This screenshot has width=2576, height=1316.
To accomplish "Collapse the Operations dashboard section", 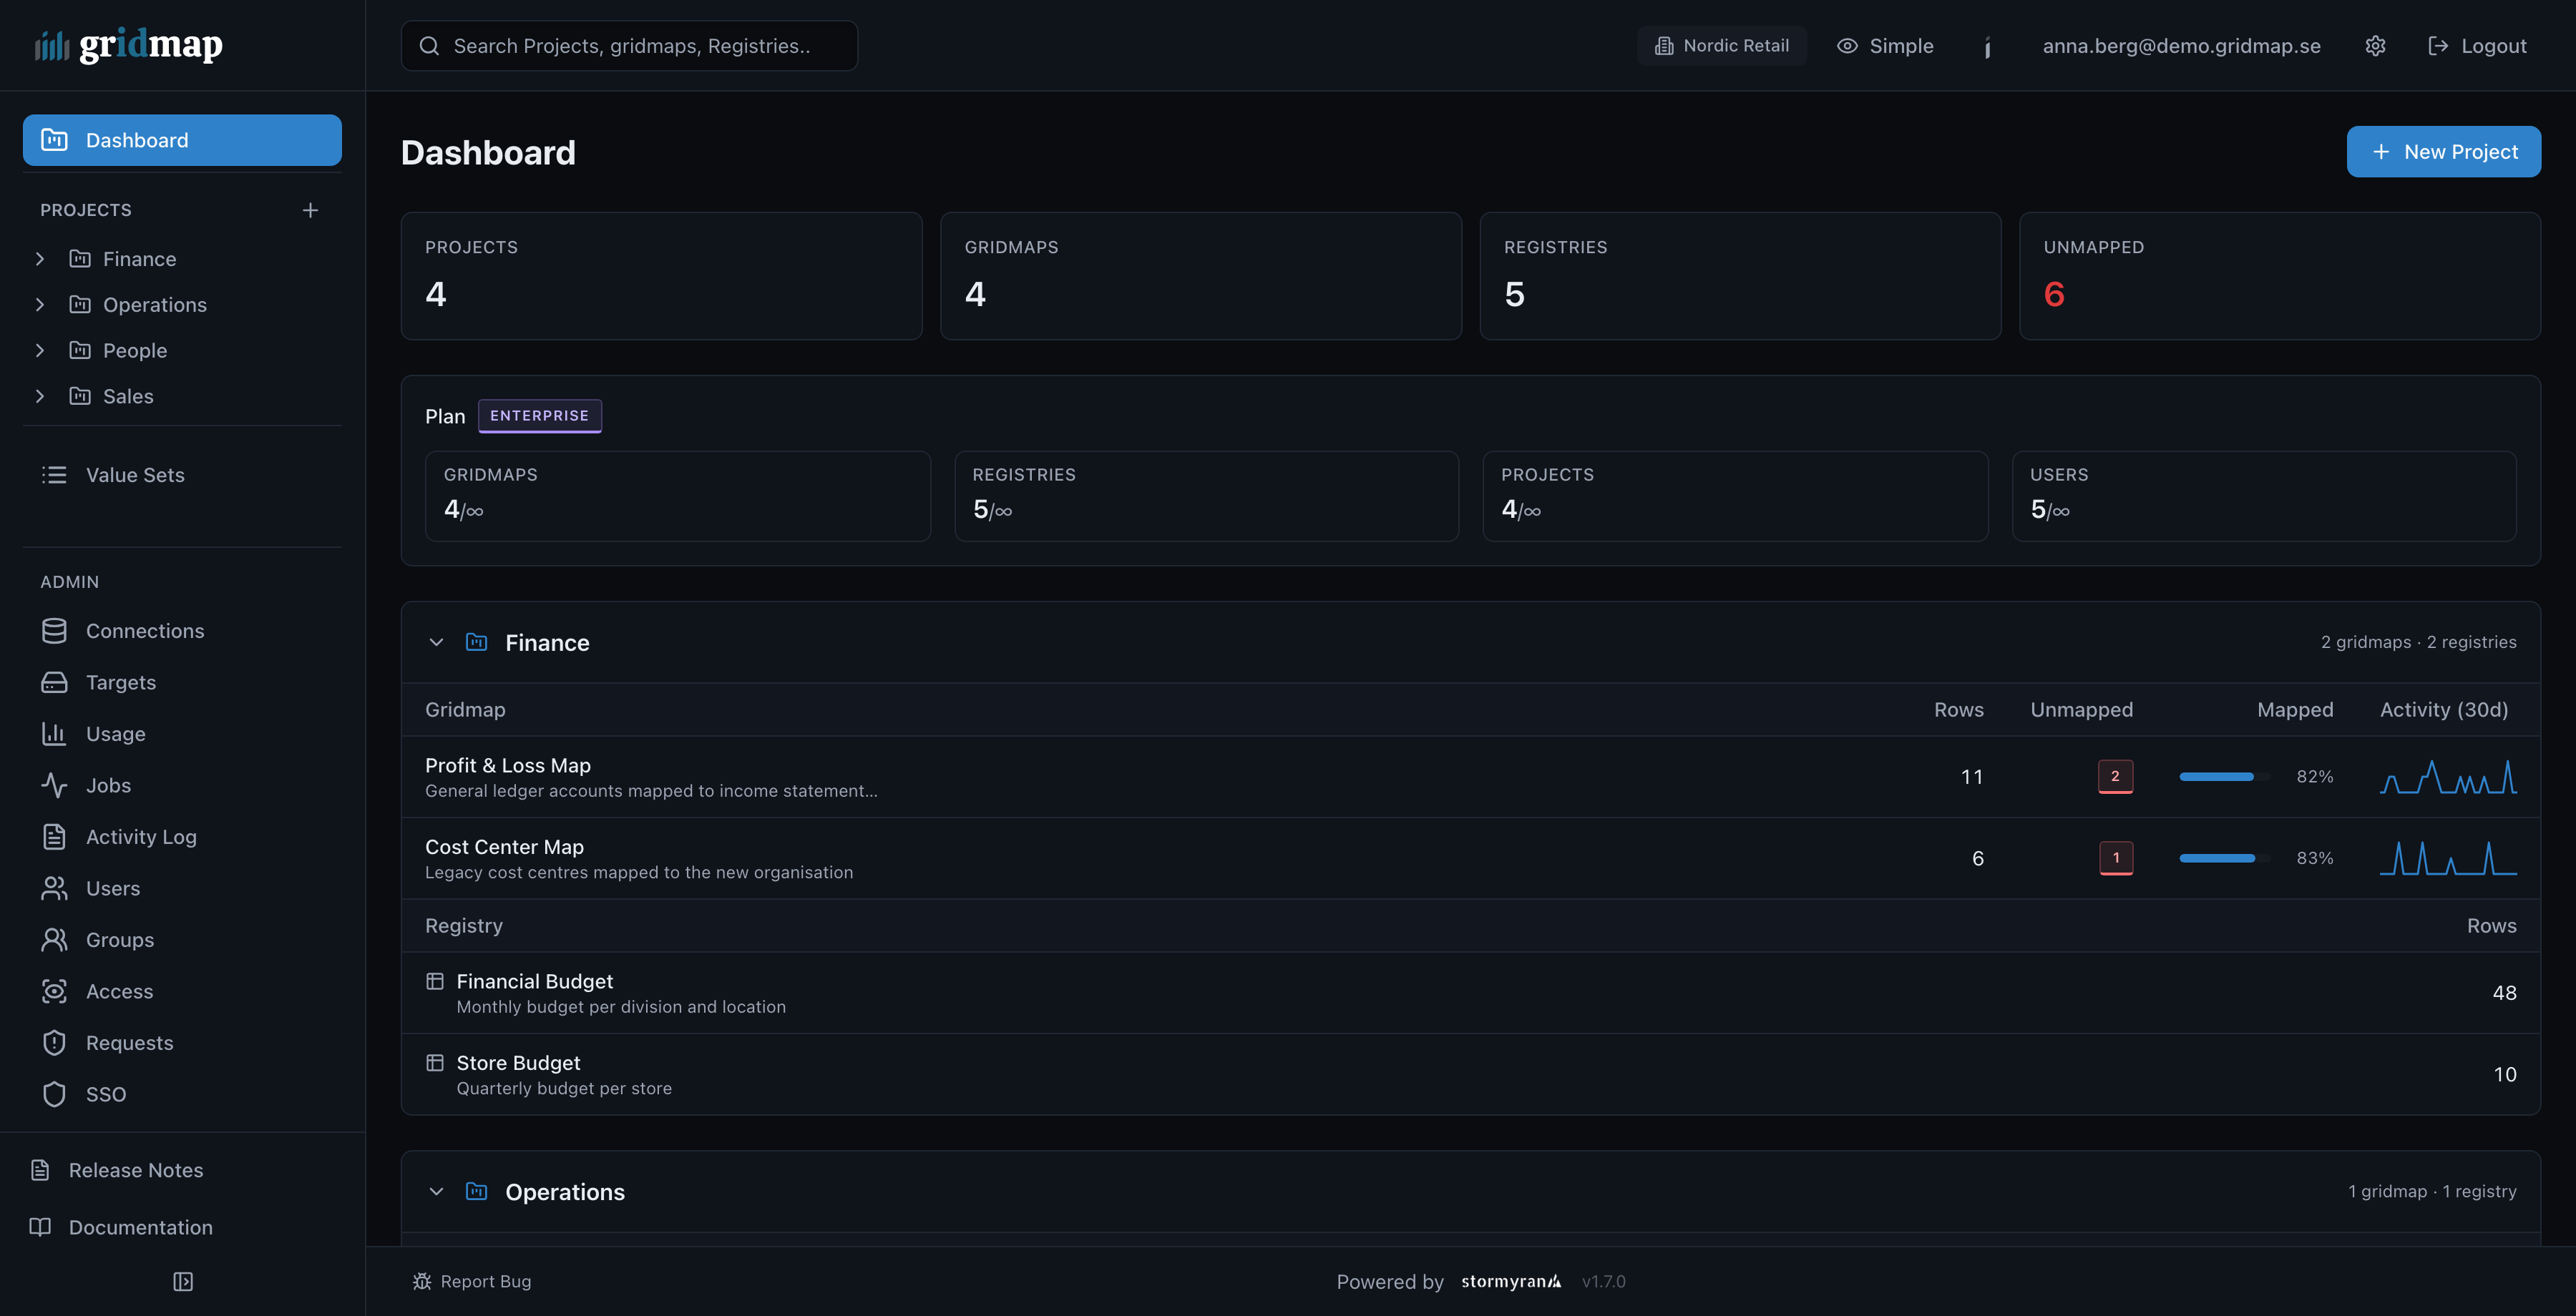I will coord(436,1191).
